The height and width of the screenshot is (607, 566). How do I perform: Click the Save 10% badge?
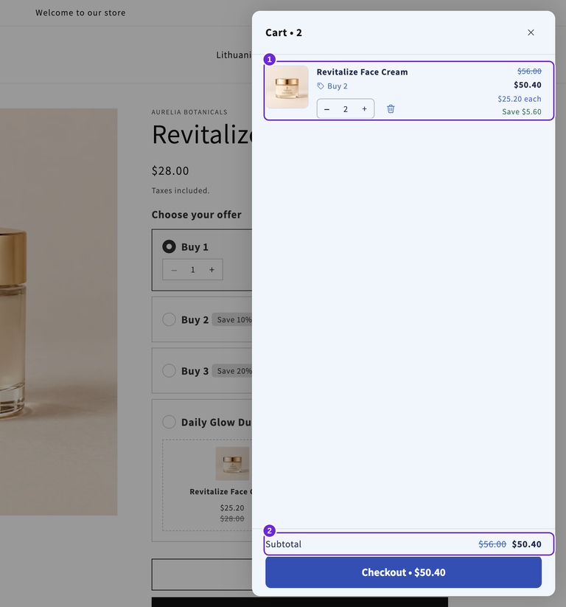tap(234, 320)
